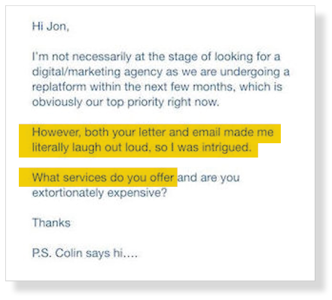332x300 pixels.
Task: Click 'obviously our top priority right now.'
Action: coord(126,103)
